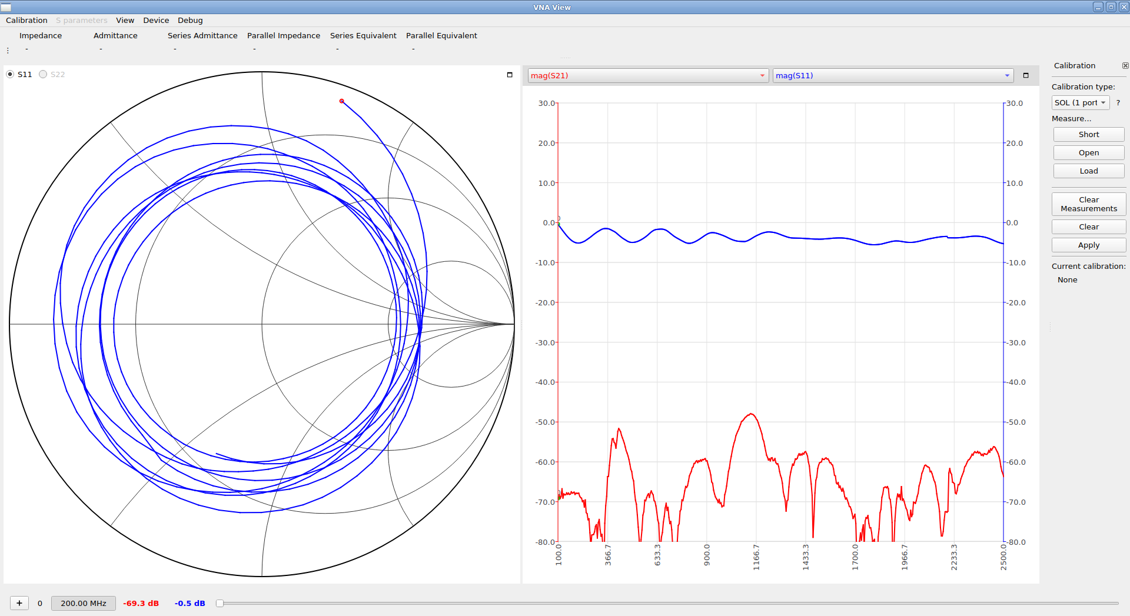The image size is (1130, 616).
Task: Select the S11 radio button
Action: [x=10, y=74]
